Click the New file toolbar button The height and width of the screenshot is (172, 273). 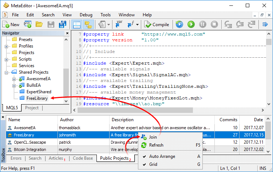tap(11, 24)
